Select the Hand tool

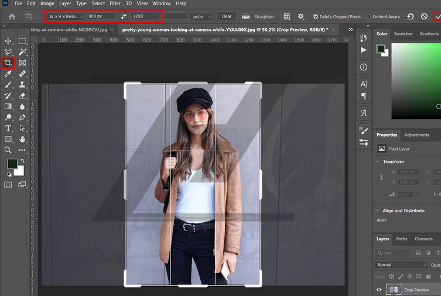(22, 140)
